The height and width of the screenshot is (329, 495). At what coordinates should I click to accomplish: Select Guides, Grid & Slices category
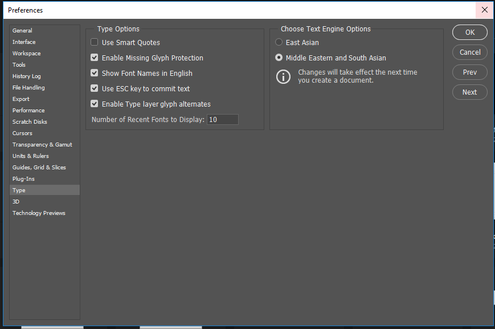tap(44, 167)
